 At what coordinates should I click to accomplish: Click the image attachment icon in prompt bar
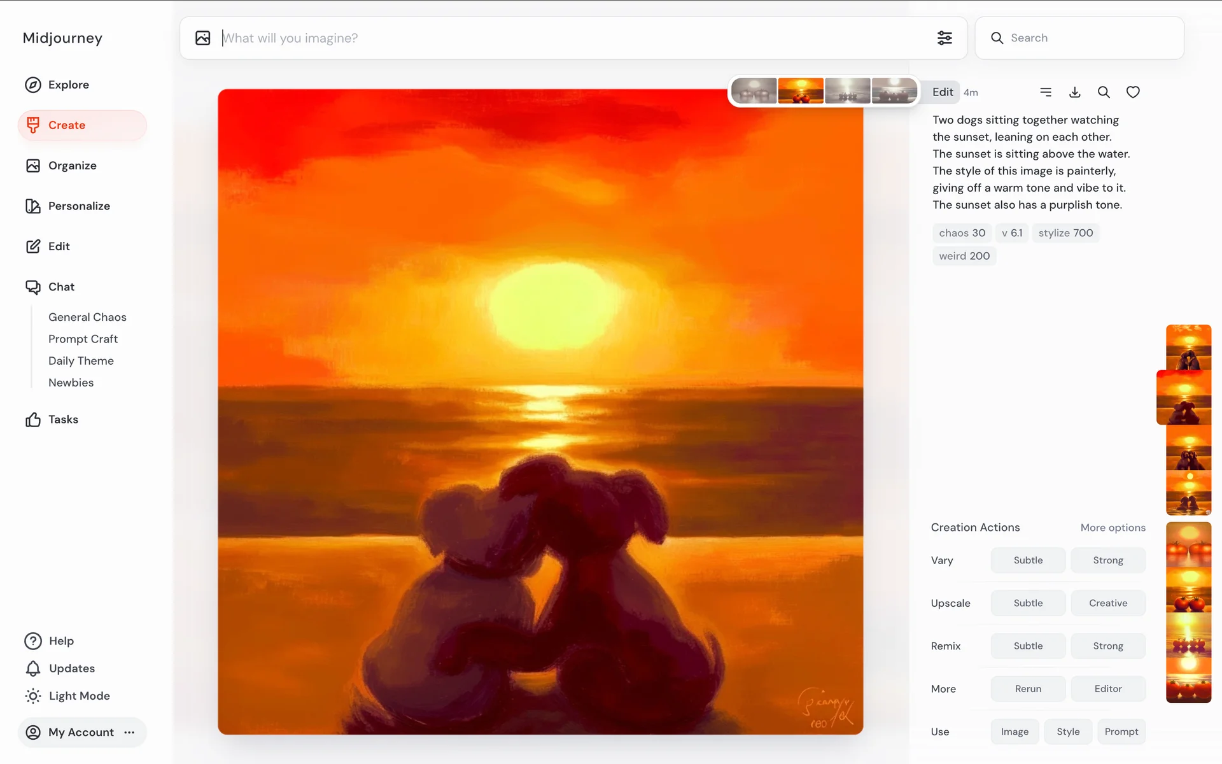[202, 38]
